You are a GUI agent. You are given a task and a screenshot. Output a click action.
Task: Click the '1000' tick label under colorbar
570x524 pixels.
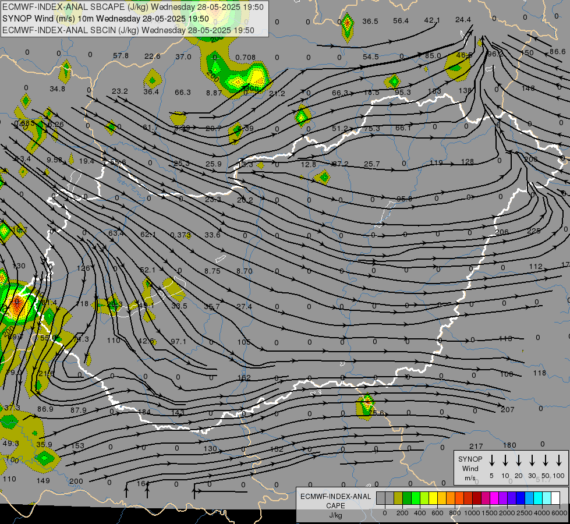point(472,513)
